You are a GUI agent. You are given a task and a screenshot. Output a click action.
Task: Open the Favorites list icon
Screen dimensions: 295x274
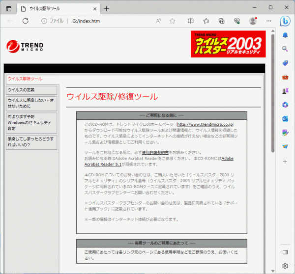(x=206, y=21)
